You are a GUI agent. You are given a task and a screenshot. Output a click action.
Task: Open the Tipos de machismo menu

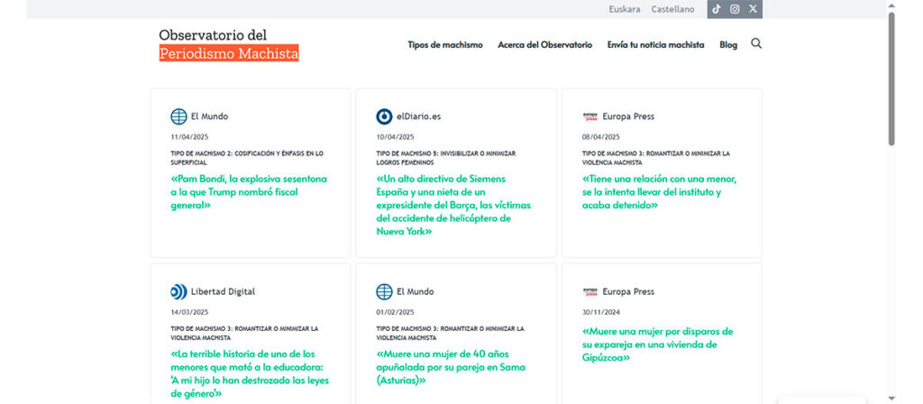pos(444,45)
